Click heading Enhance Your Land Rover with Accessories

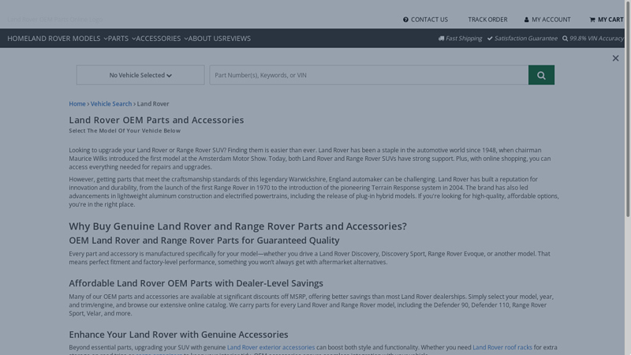coord(179,334)
